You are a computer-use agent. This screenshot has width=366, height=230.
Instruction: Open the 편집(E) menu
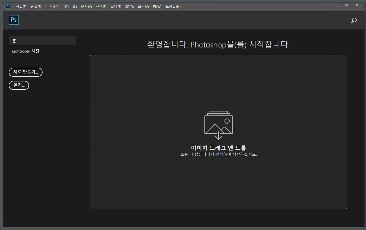36,6
